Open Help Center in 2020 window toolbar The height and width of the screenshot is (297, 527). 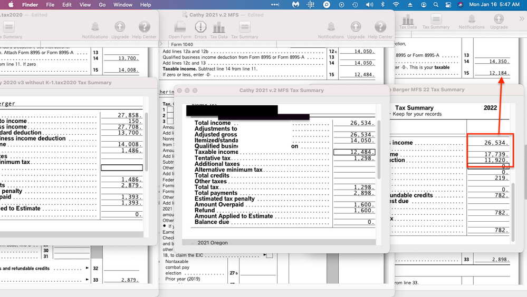point(144,26)
